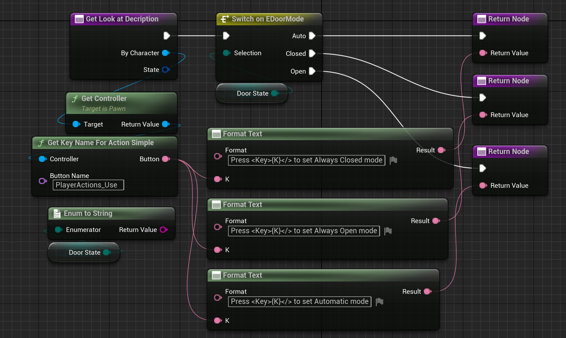Click the Door State label under the Switch node
566x338 pixels.
click(x=253, y=93)
